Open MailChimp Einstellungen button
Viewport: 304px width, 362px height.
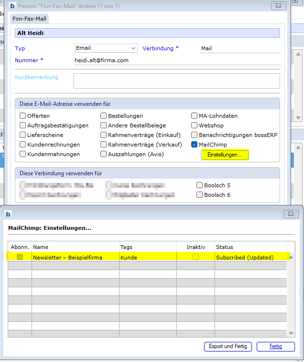pyautogui.click(x=225, y=155)
